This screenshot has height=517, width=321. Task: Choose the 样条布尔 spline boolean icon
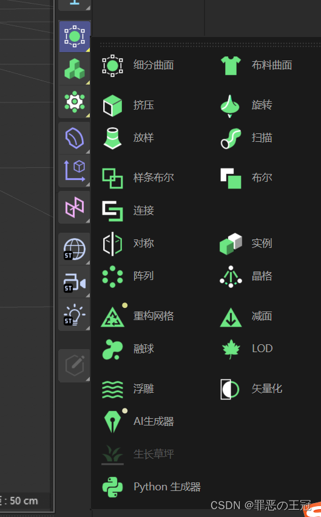pos(112,178)
